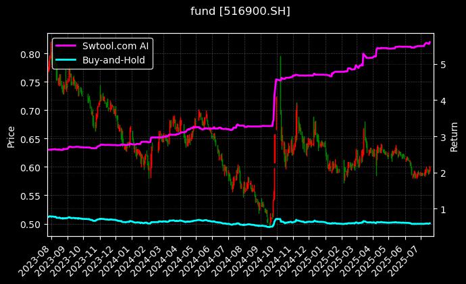Click the cyan Buy-and-Hold legend line
This screenshot has width=466, height=284.
tap(68, 59)
